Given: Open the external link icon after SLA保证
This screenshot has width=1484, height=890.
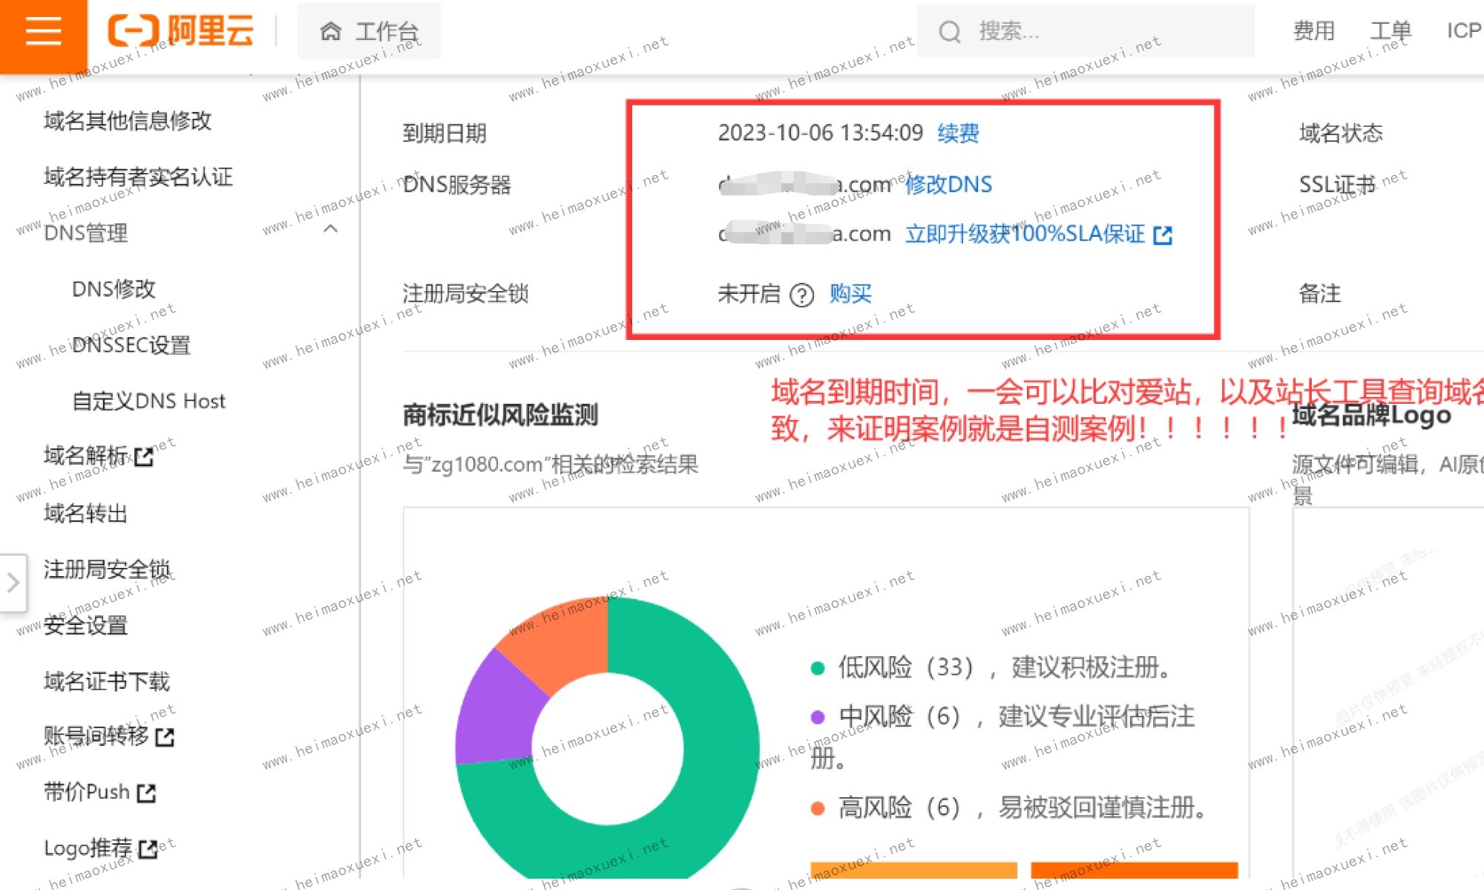Looking at the screenshot, I should (1163, 235).
